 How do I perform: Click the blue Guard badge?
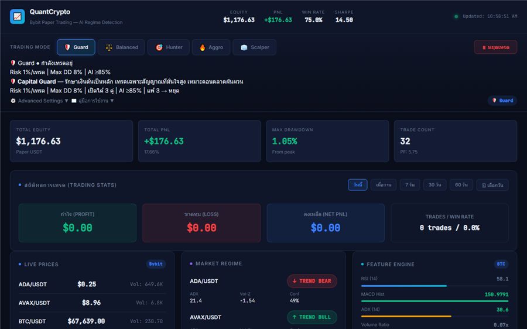point(502,101)
